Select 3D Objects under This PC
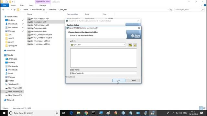207x116 pixels. pyautogui.click(x=13, y=59)
